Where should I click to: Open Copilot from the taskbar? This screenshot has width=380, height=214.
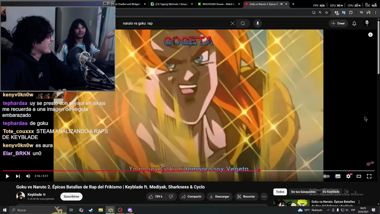pos(81,210)
